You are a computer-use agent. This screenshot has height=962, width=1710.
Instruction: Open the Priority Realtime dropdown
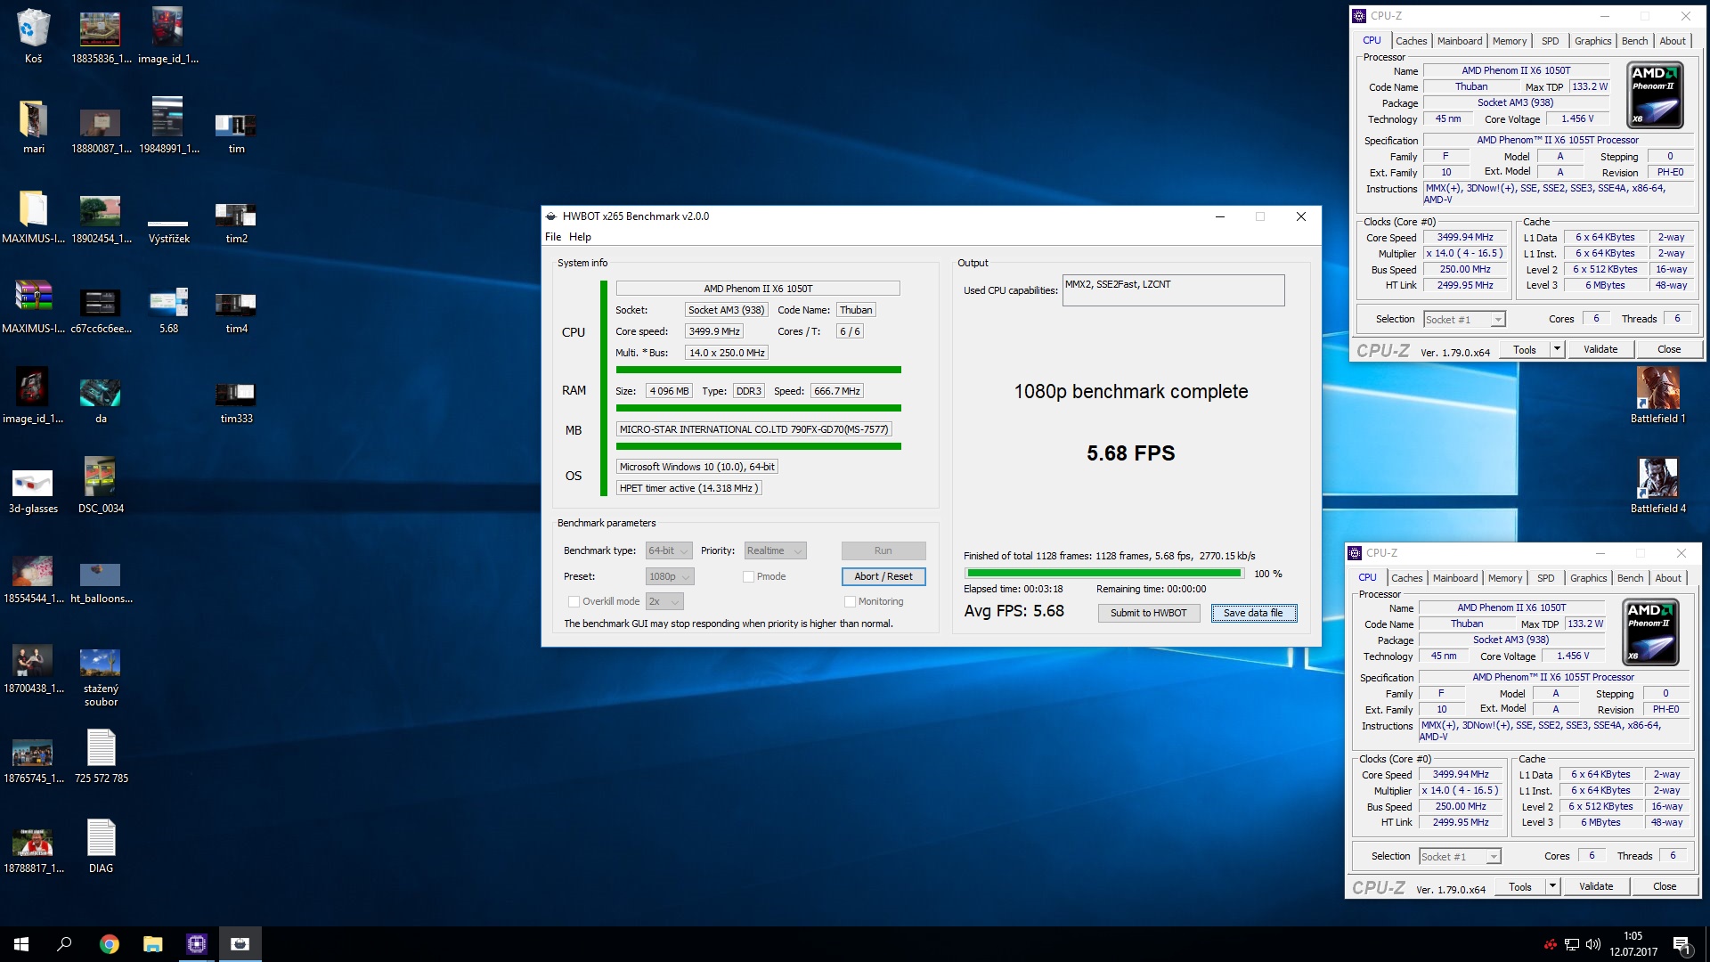774,551
